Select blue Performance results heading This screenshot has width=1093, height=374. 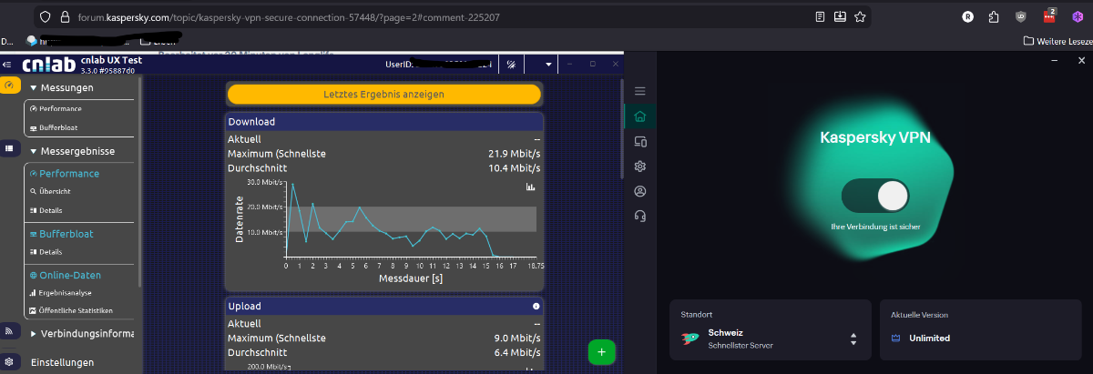tap(64, 173)
